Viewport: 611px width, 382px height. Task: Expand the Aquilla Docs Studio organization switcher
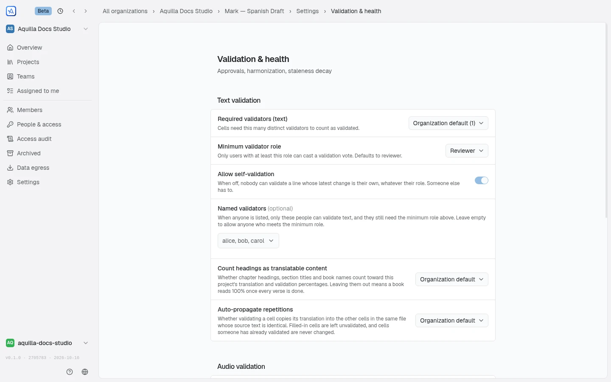48,29
